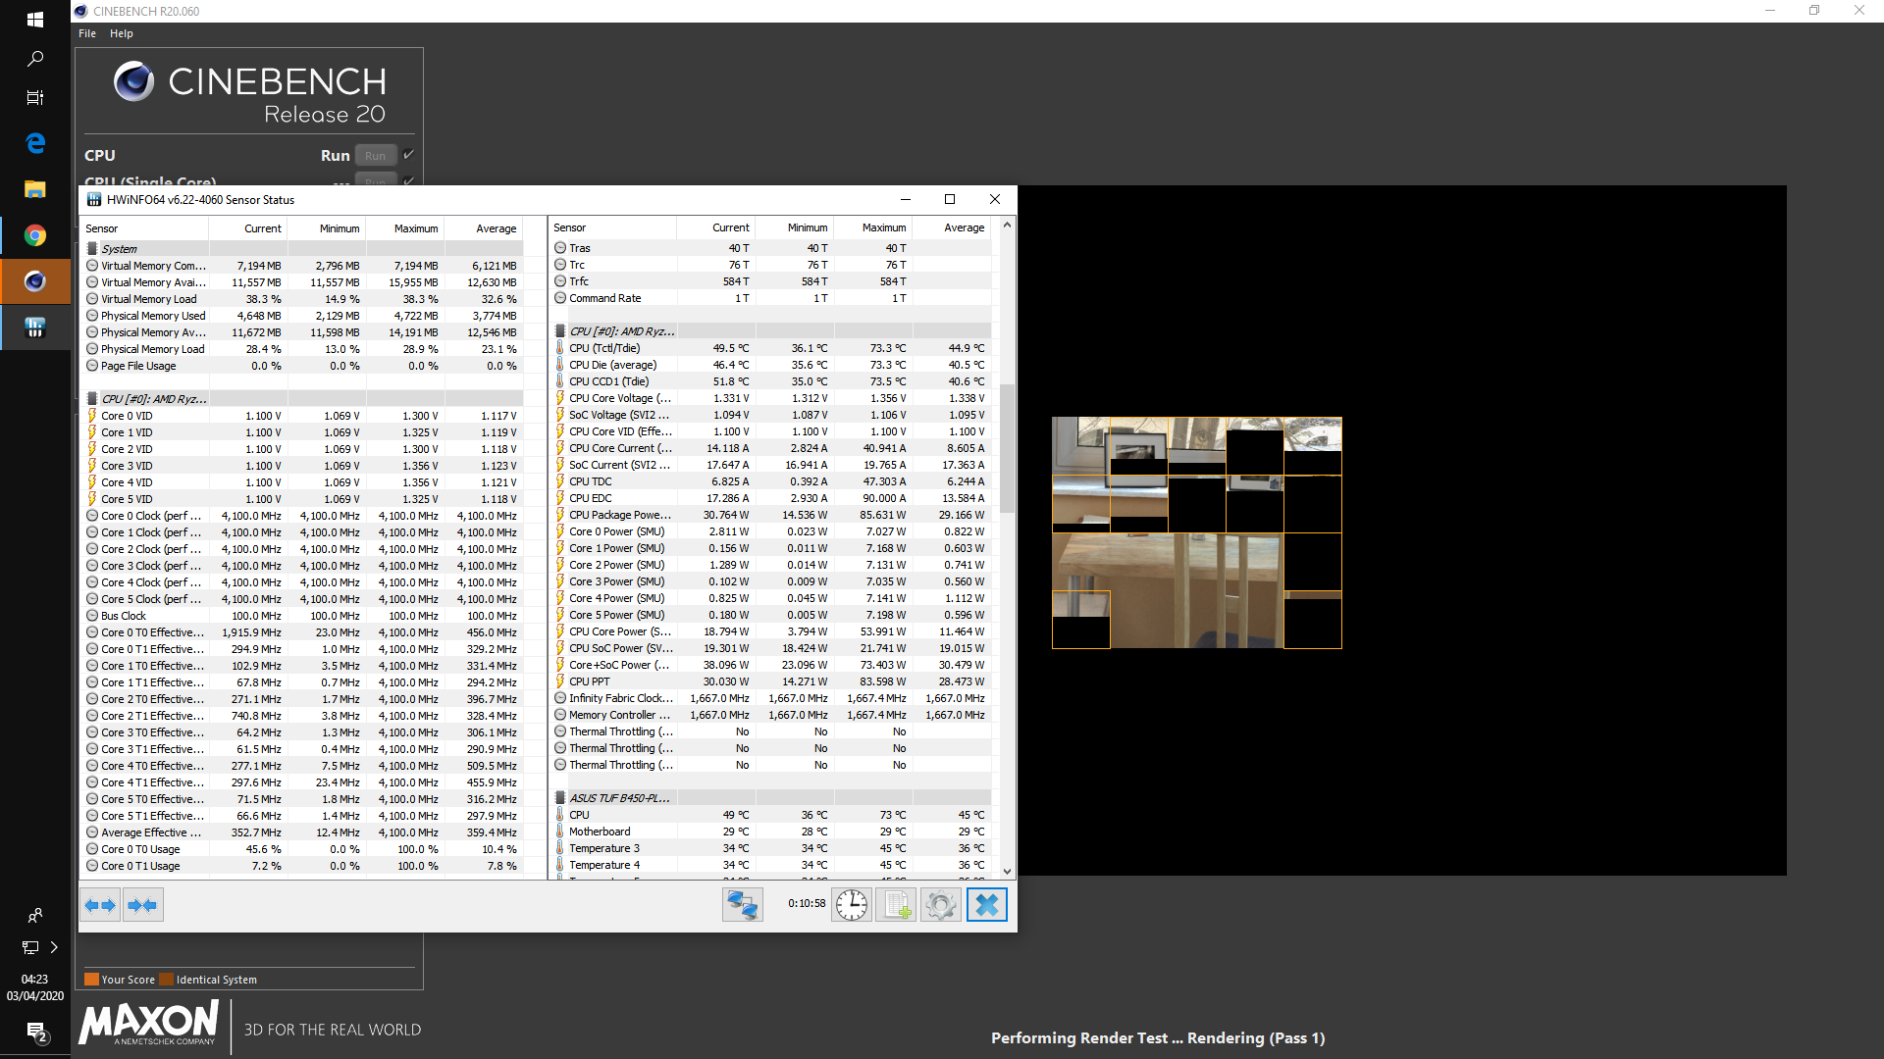The width and height of the screenshot is (1884, 1059).
Task: Click the left panel Sensor column header
Action: tap(144, 228)
